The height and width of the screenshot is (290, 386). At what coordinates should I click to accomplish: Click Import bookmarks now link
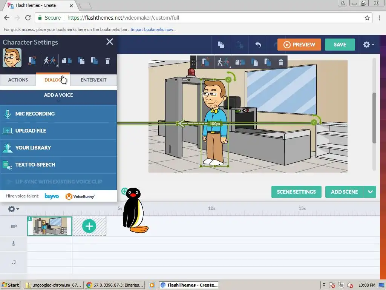tap(153, 29)
